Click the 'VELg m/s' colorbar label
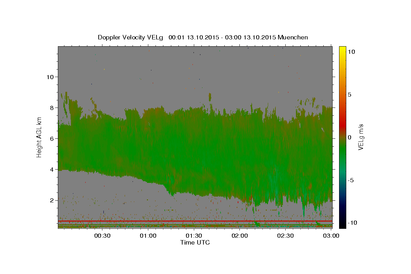 click(361, 137)
